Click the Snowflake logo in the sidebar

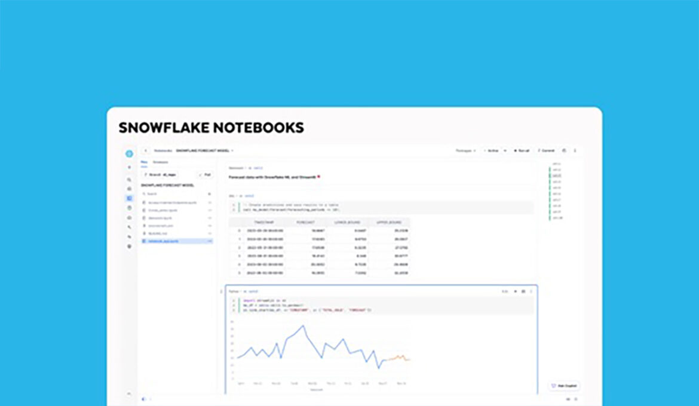(129, 154)
